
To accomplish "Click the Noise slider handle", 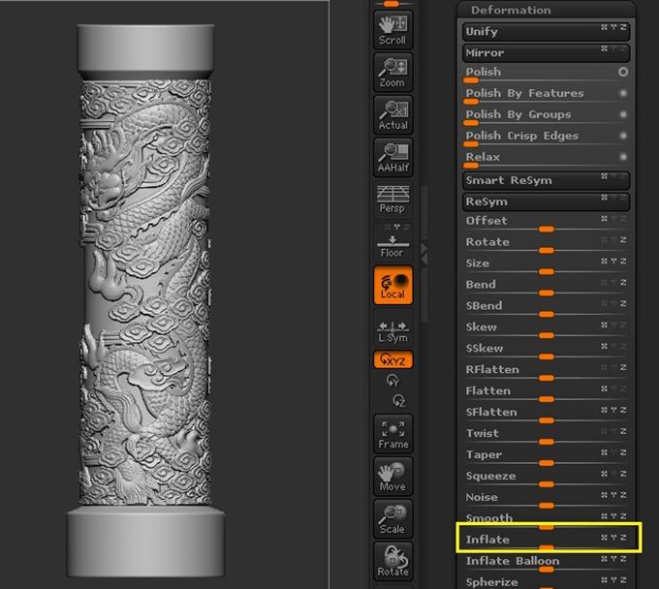I will click(547, 506).
